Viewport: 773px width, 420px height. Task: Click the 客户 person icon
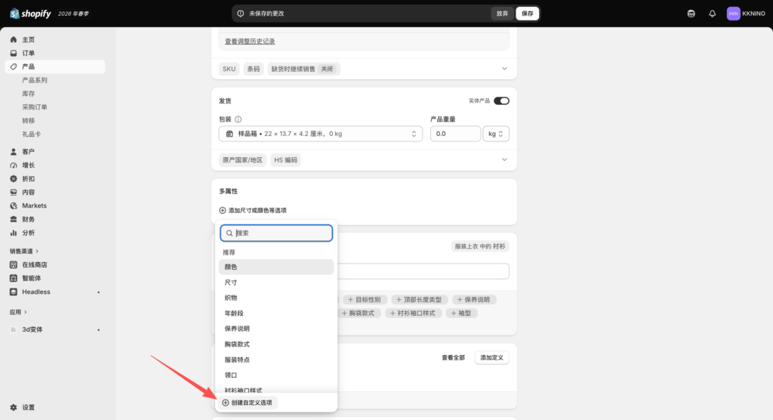pos(14,152)
